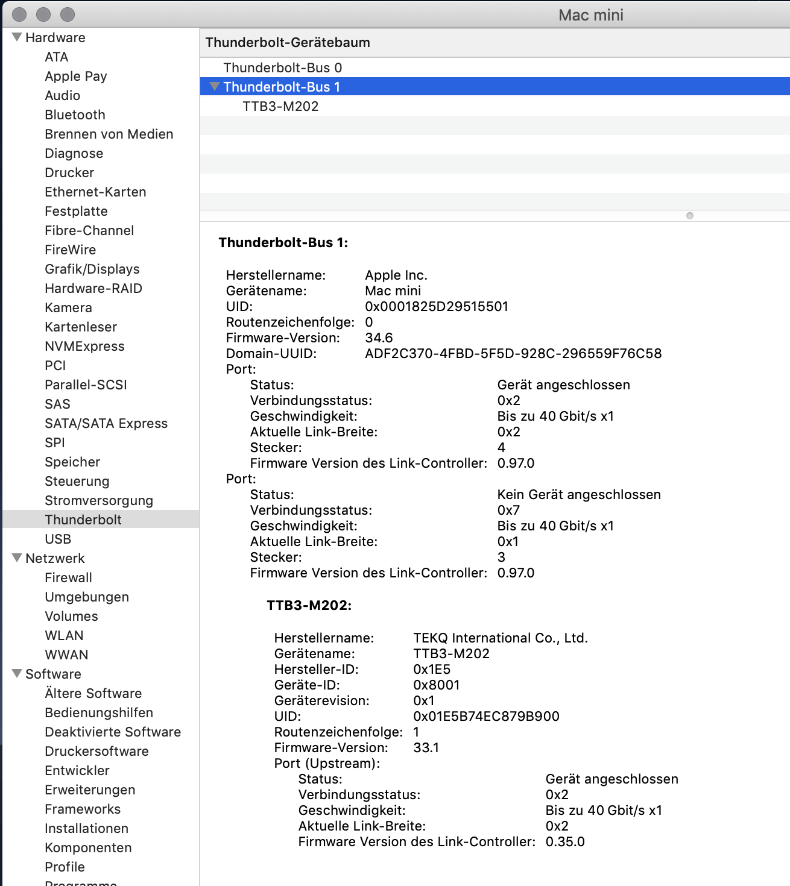Select the highlighted Thunderbolt-Bus 1 row
Image resolution: width=790 pixels, height=886 pixels.
click(x=495, y=87)
